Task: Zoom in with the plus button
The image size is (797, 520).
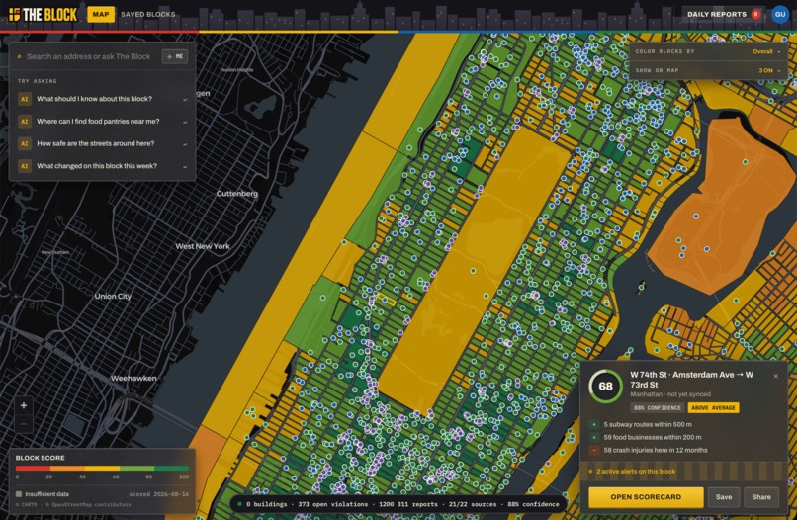Action: coord(24,405)
